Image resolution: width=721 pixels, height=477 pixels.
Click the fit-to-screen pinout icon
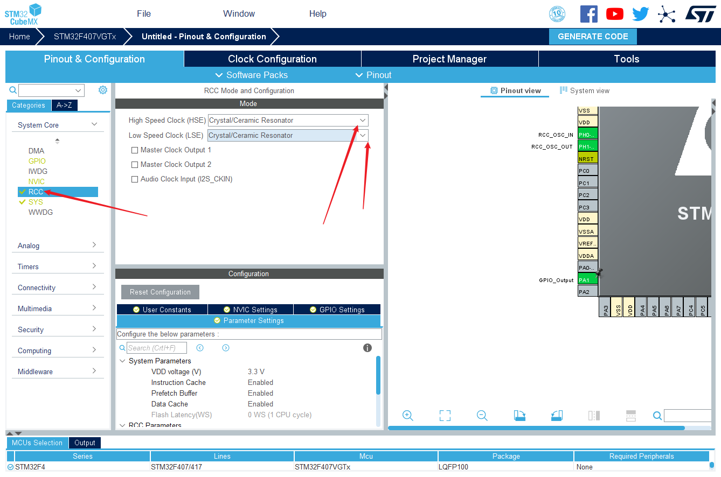pos(445,416)
